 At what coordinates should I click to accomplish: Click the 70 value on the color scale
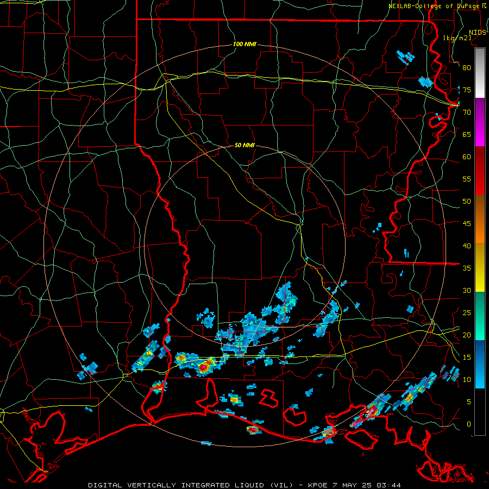467,112
